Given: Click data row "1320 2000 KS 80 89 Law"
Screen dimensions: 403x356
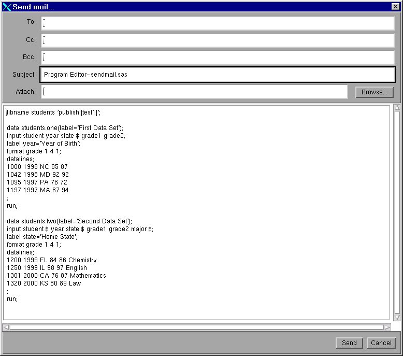Looking at the screenshot, I should coord(44,283).
